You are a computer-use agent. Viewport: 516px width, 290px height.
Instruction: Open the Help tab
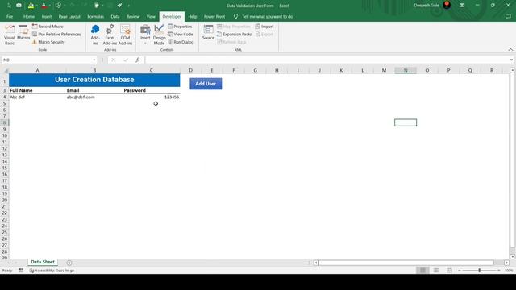pos(193,16)
